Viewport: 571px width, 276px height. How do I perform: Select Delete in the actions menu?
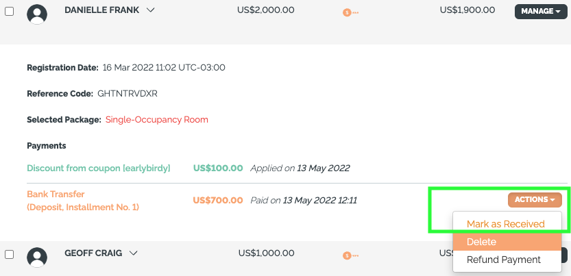click(507, 242)
